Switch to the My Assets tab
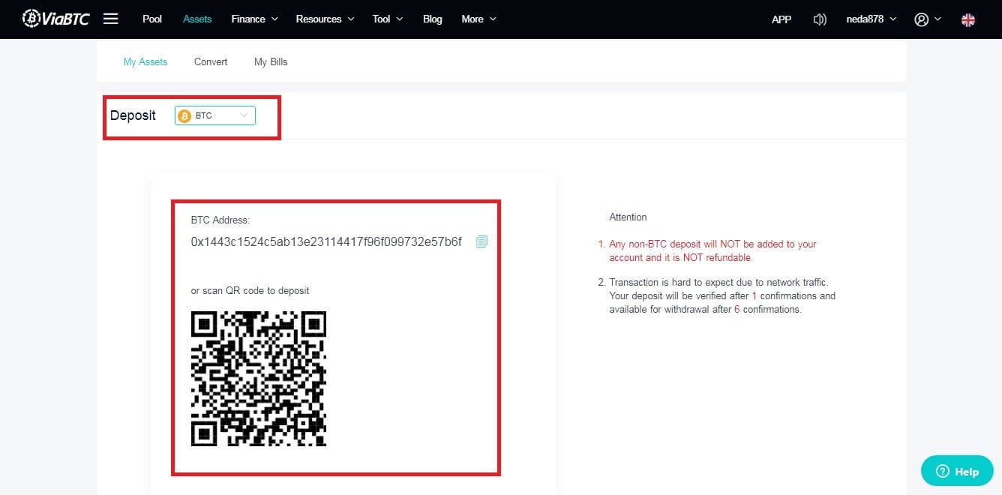The image size is (1002, 495). [145, 61]
